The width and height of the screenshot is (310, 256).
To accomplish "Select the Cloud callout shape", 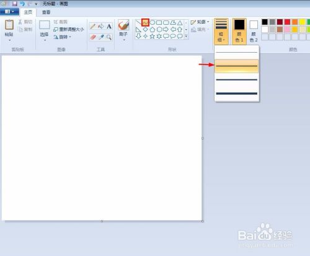I will coord(180,36).
